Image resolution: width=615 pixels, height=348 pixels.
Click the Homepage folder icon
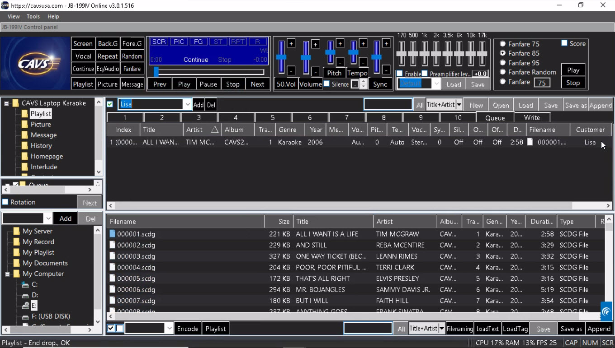(x=25, y=156)
